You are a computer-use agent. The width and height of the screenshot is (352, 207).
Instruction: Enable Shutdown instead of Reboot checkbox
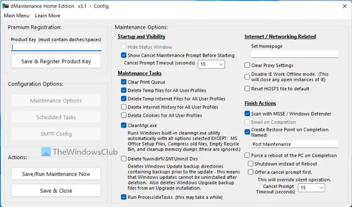(250, 164)
